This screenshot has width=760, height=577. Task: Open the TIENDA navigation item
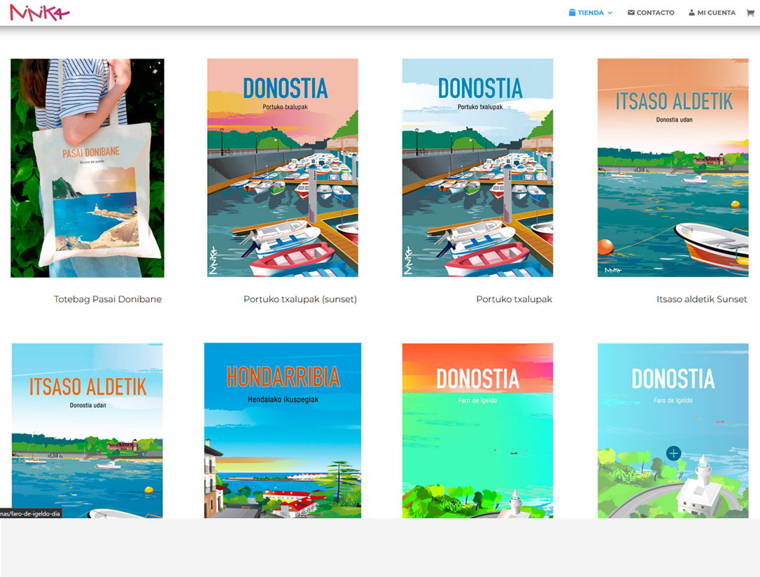(590, 12)
